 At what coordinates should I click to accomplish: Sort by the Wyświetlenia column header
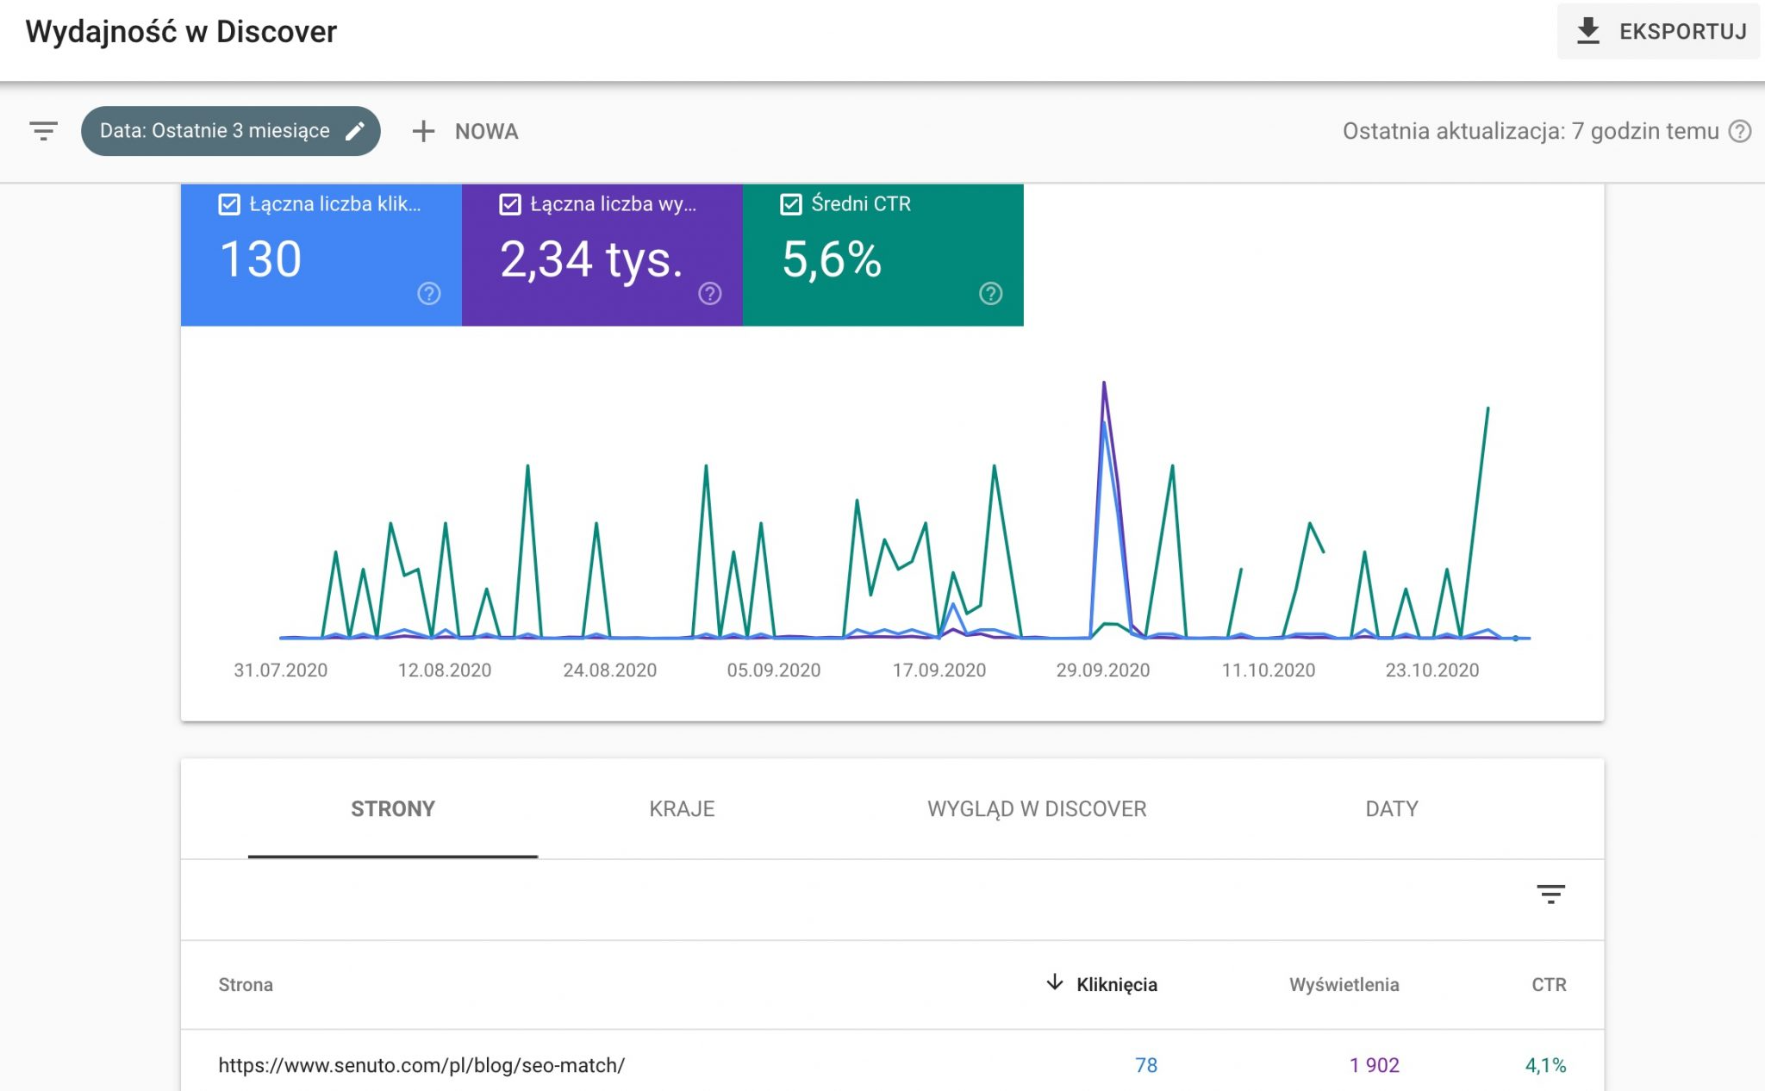[1344, 985]
